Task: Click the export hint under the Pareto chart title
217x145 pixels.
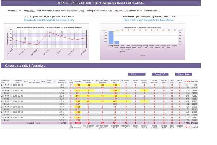Action: pos(149,20)
